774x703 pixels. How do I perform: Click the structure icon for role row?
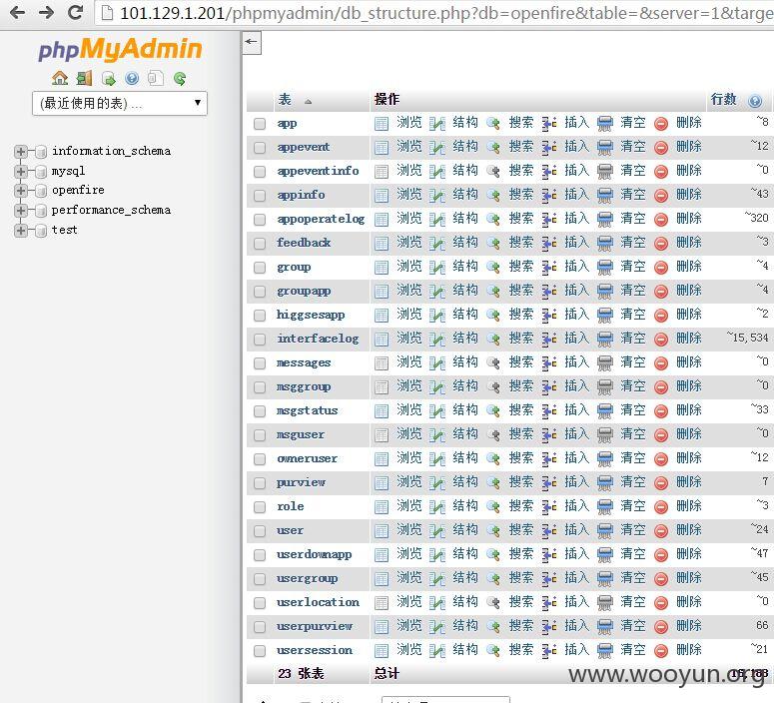pyautogui.click(x=436, y=507)
